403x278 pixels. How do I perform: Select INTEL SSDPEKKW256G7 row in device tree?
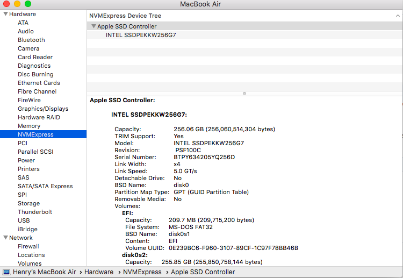coord(244,35)
